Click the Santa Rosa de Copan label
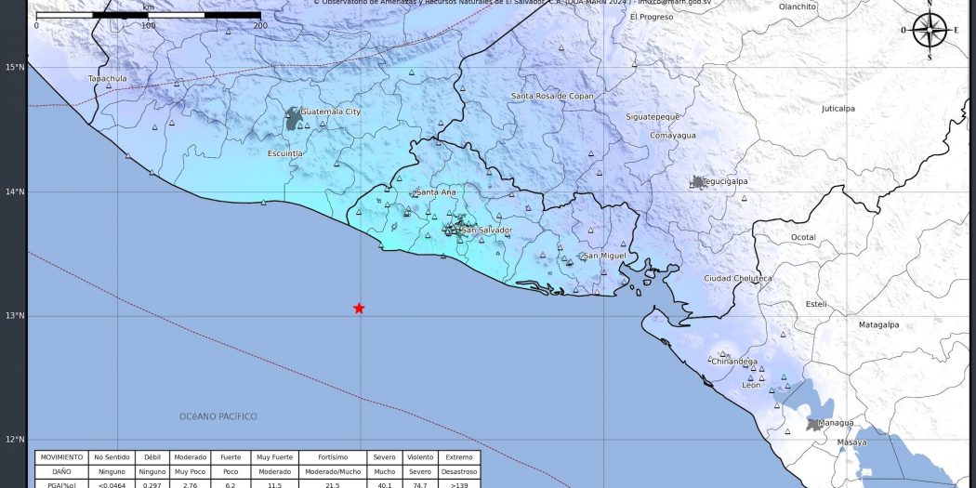 [552, 97]
